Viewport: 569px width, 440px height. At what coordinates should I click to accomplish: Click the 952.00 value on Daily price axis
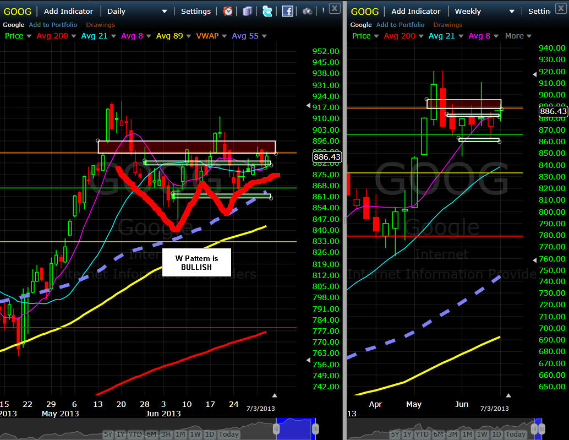(x=326, y=51)
